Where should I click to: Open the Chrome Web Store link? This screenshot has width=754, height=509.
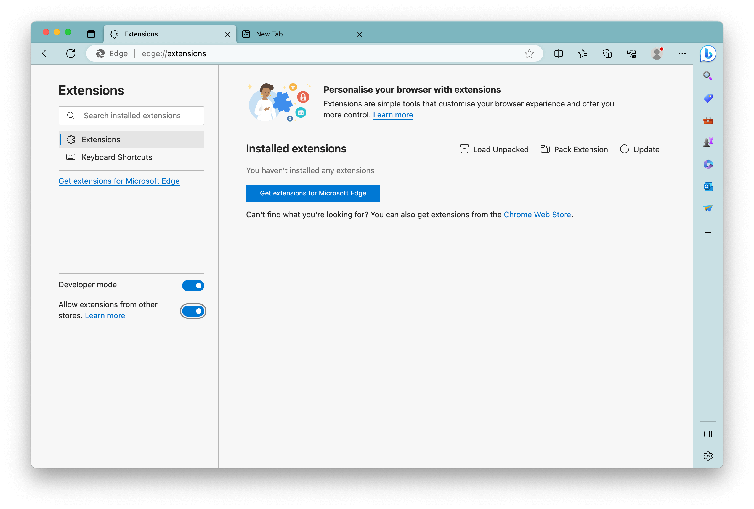[x=537, y=214]
